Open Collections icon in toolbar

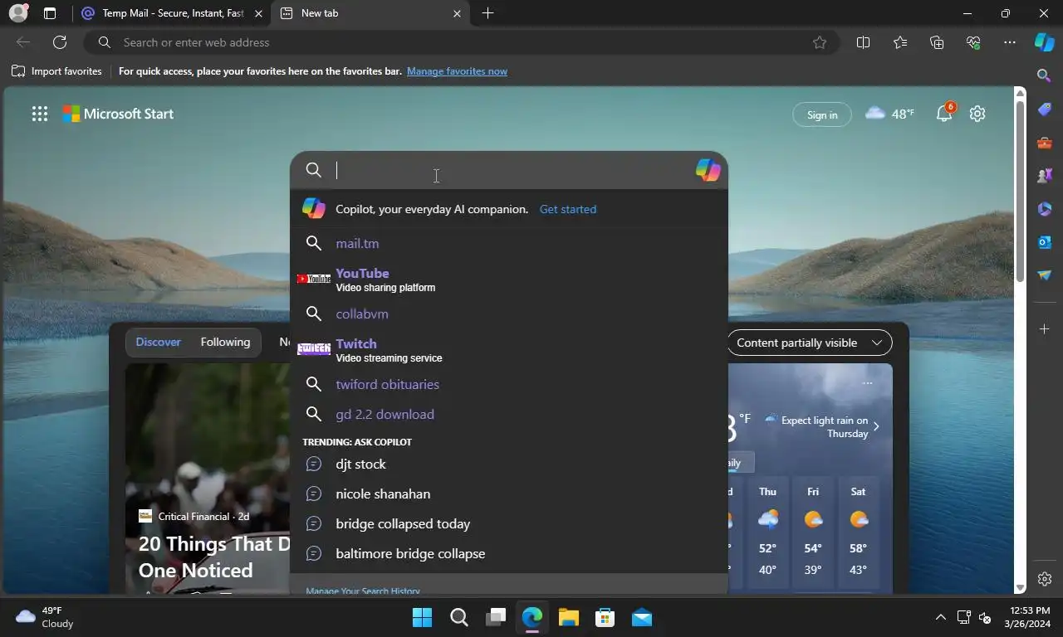tap(937, 42)
